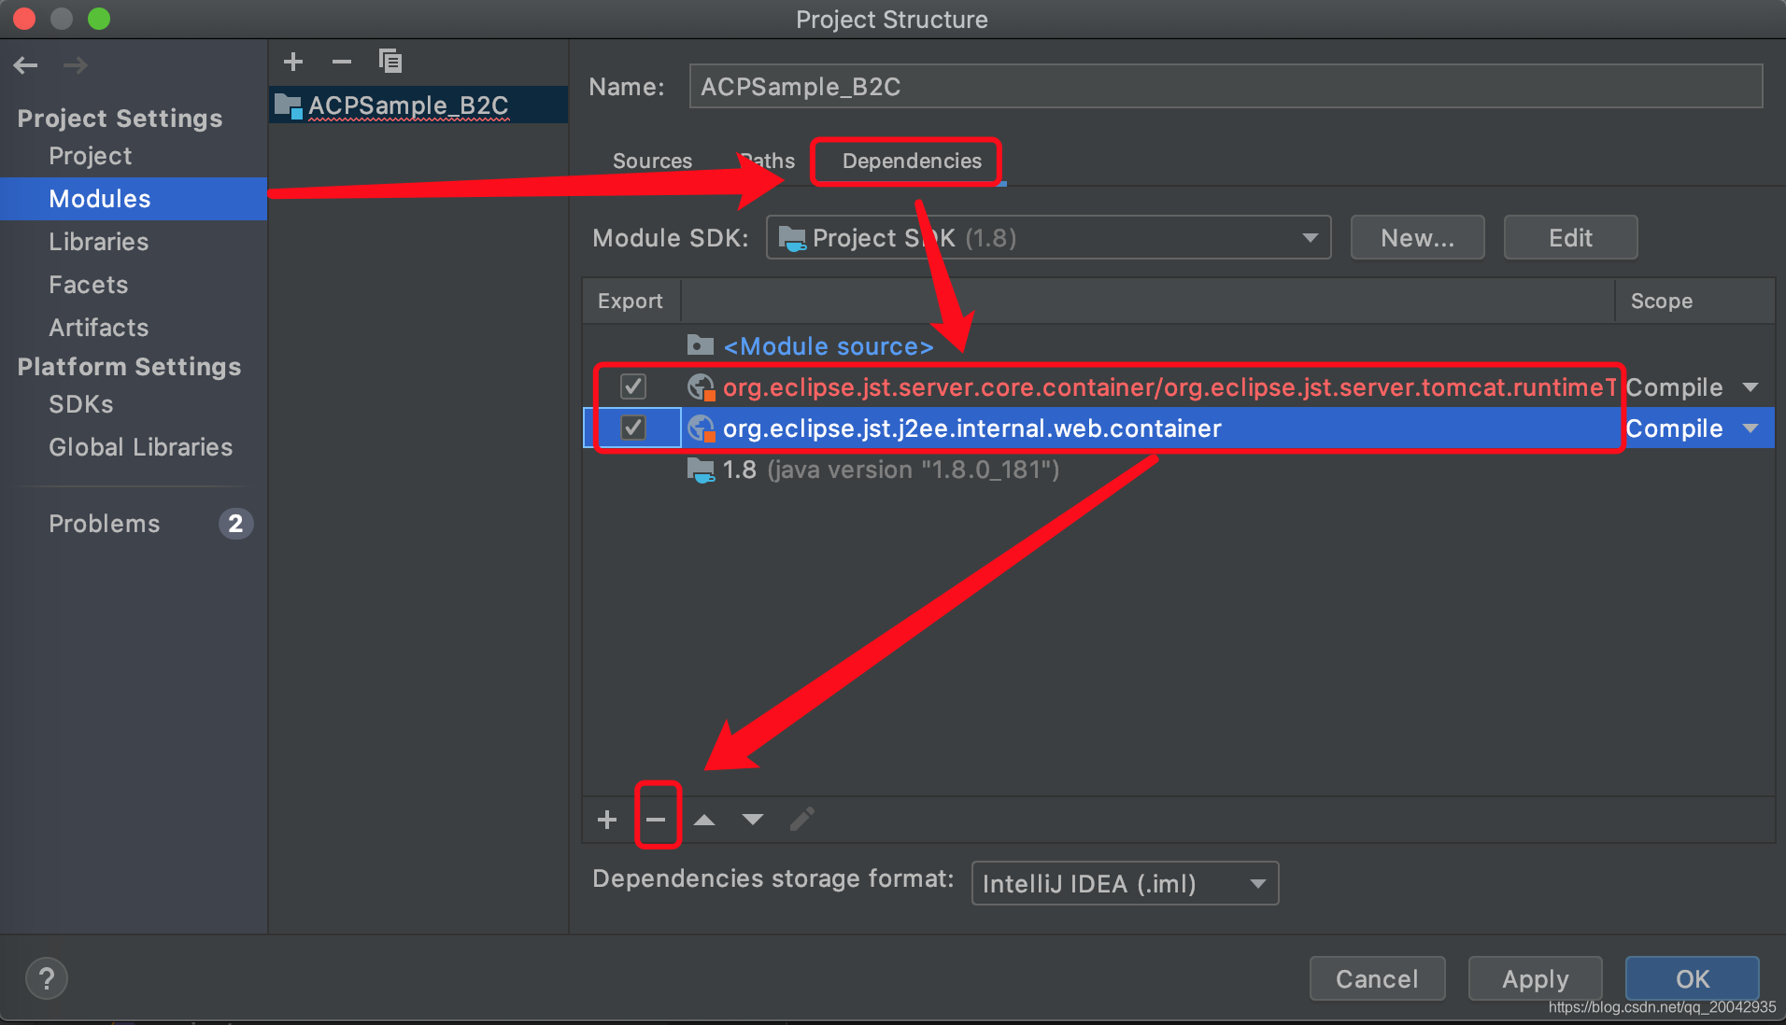Screen dimensions: 1786x1025
Task: Click the Module source folder icon
Action: tap(701, 345)
